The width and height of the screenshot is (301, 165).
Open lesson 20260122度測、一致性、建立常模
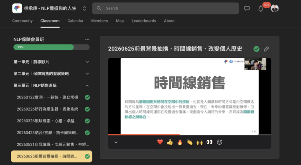(x=48, y=98)
